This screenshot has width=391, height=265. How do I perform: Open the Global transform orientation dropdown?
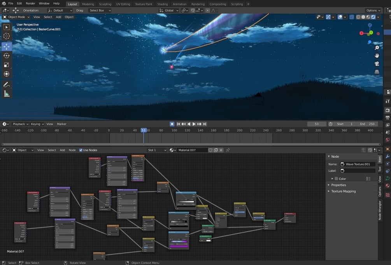169,10
